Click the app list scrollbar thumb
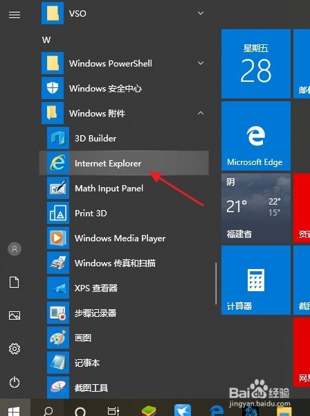 [216, 284]
